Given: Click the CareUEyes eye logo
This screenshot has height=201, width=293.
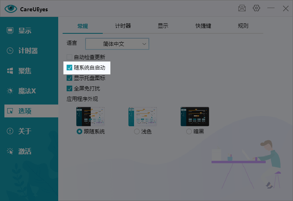Looking at the screenshot, I should click(x=11, y=8).
